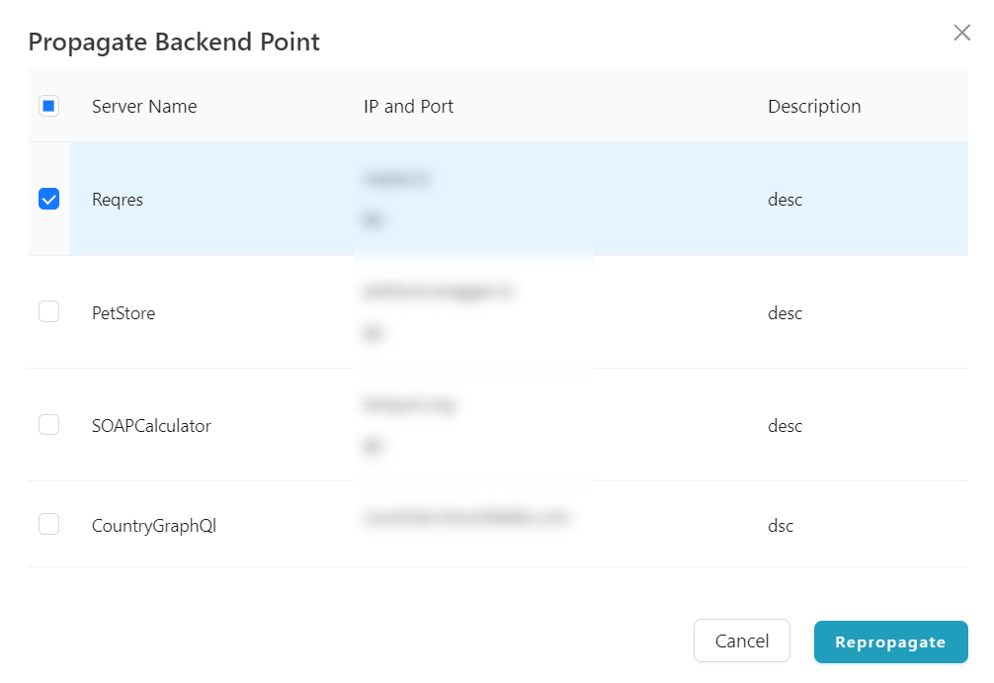Click the Propagate Backend Point title
This screenshot has width=994, height=683.
pyautogui.click(x=174, y=42)
